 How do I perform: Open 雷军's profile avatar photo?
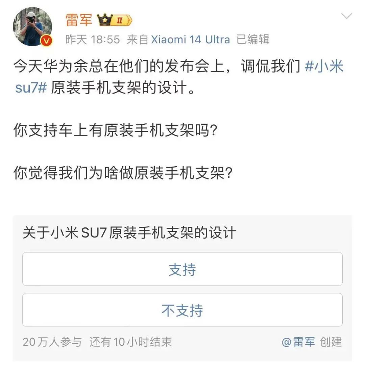pyautogui.click(x=32, y=26)
